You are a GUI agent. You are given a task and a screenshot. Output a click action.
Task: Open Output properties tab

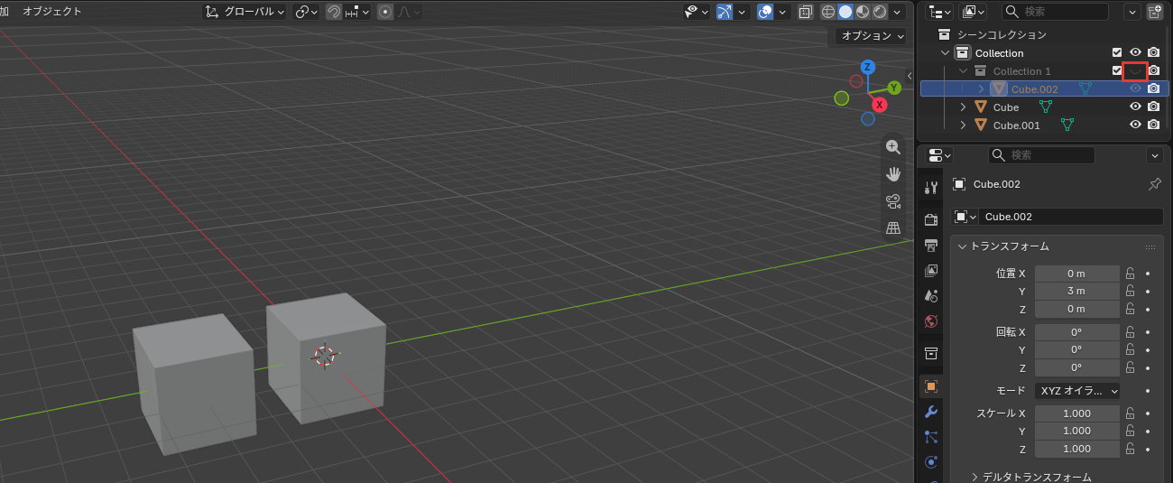[931, 245]
